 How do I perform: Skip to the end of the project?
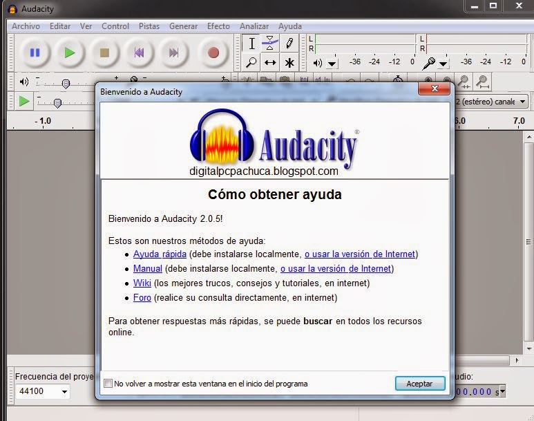pos(173,53)
